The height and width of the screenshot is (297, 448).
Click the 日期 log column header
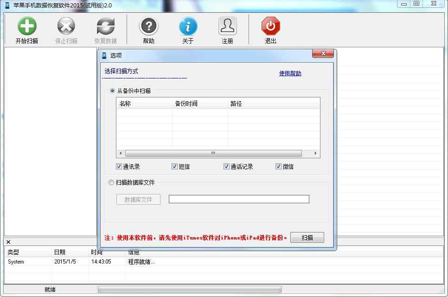70,252
